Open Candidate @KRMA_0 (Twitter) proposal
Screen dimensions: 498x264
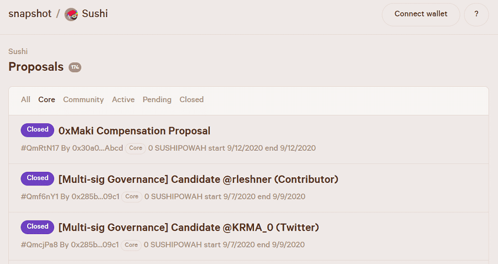point(188,228)
